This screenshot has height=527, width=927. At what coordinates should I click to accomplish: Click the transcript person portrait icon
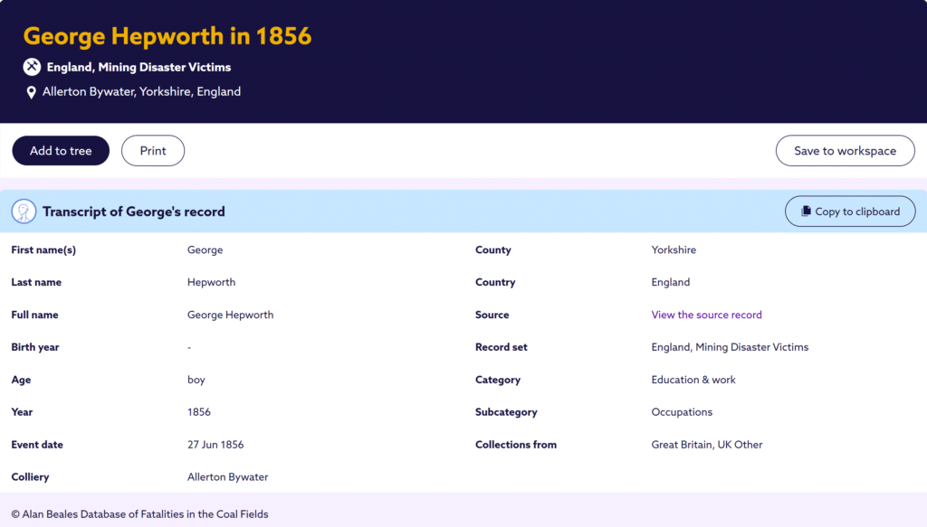(x=24, y=212)
